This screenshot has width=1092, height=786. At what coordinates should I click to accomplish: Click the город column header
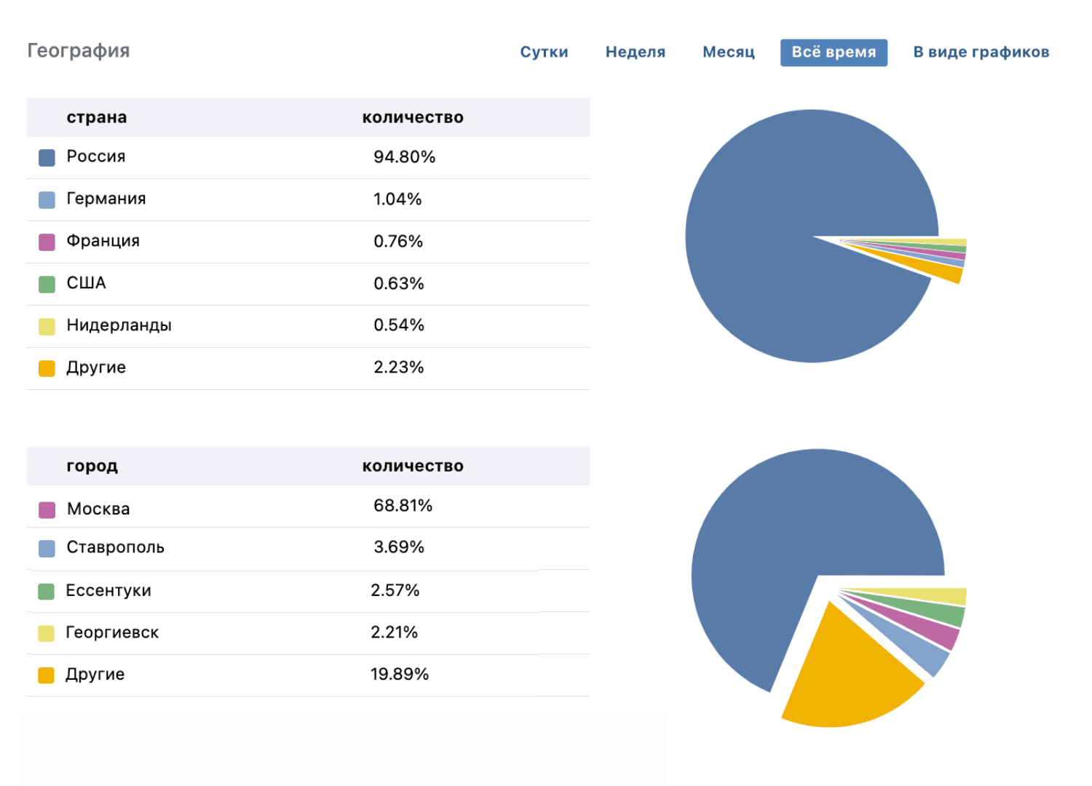[x=92, y=467]
